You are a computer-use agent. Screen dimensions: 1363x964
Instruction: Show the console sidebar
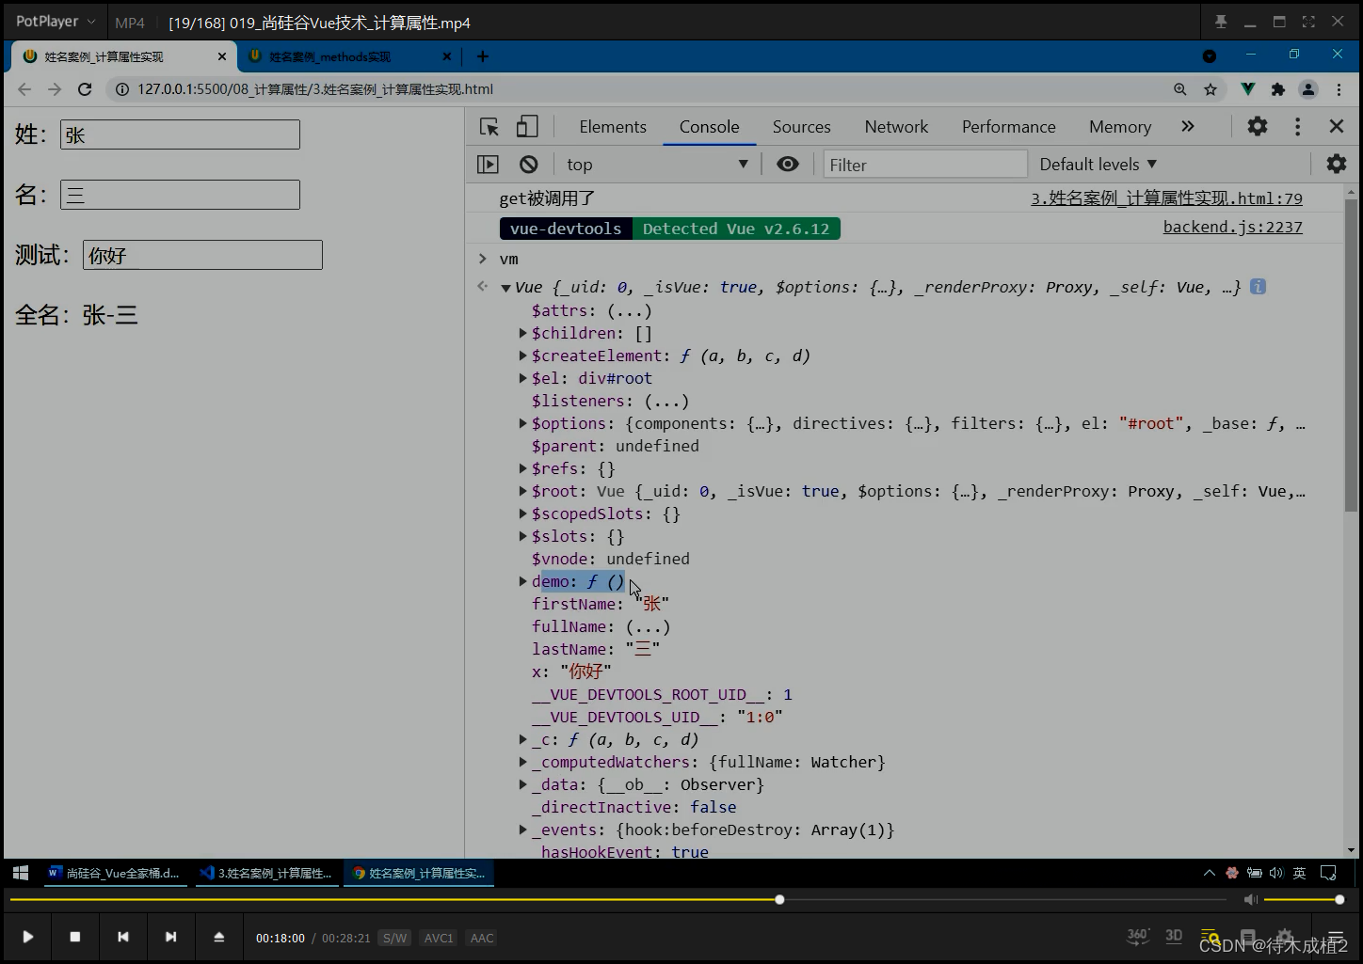tap(488, 165)
